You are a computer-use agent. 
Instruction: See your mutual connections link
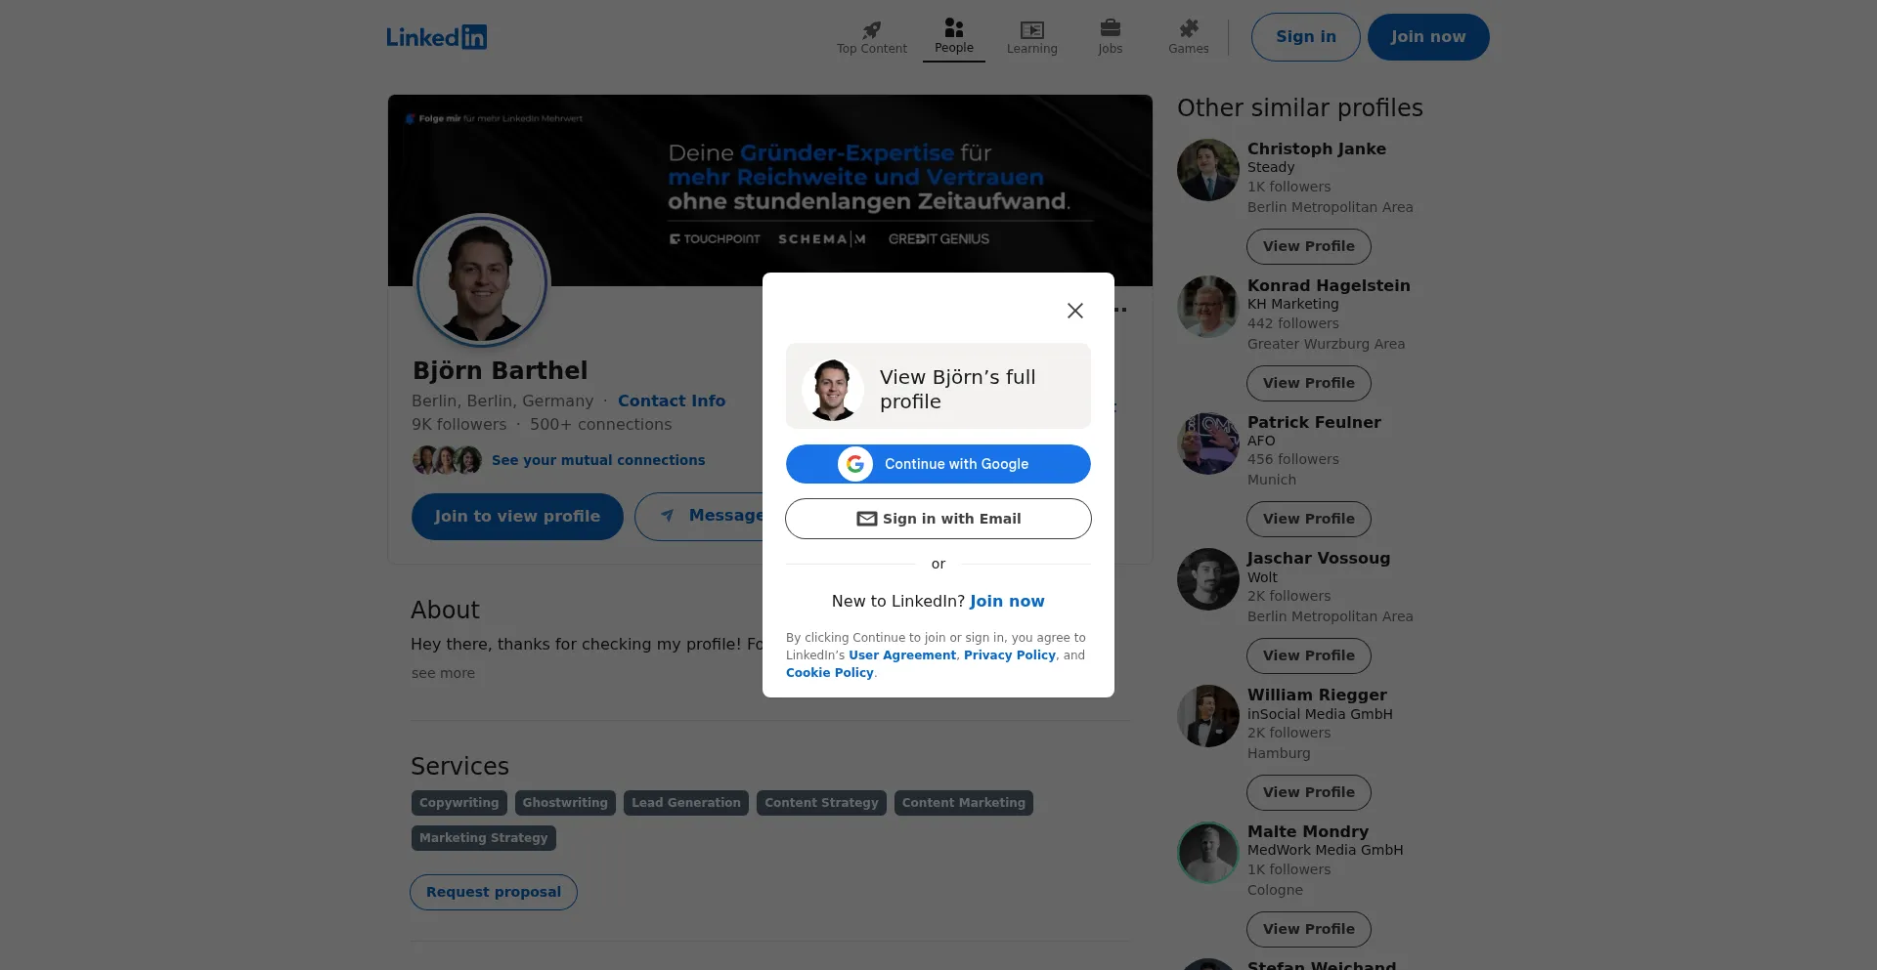(x=598, y=460)
